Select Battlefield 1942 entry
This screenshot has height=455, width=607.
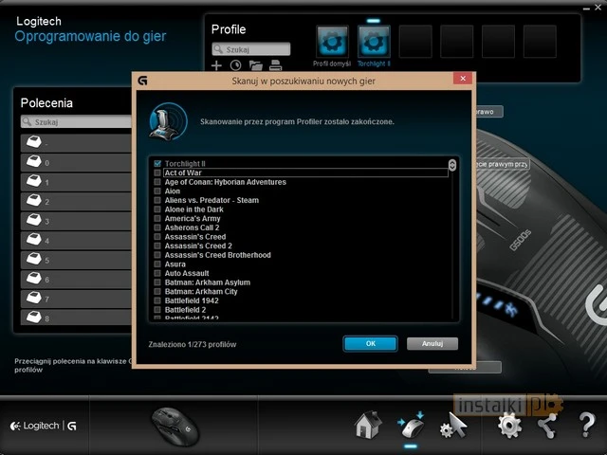pyautogui.click(x=192, y=300)
